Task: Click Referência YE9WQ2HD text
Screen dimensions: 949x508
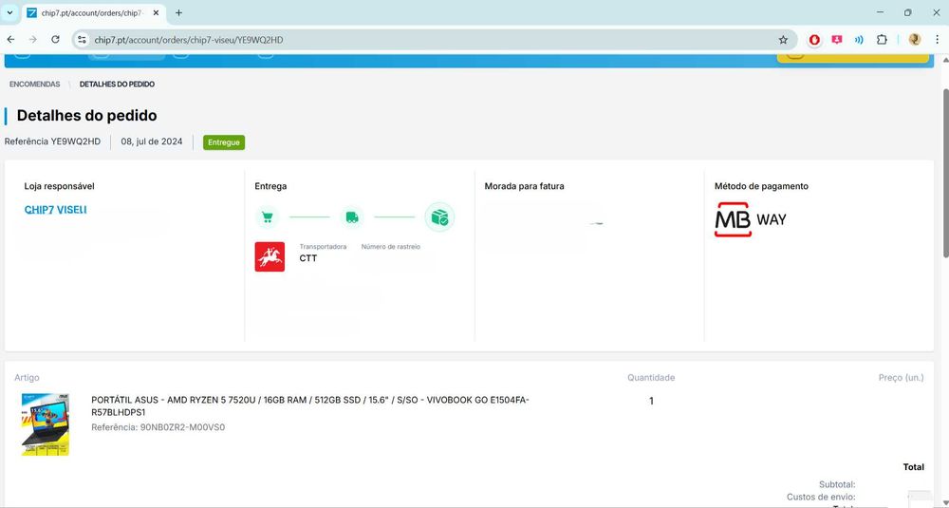Action: pos(52,141)
